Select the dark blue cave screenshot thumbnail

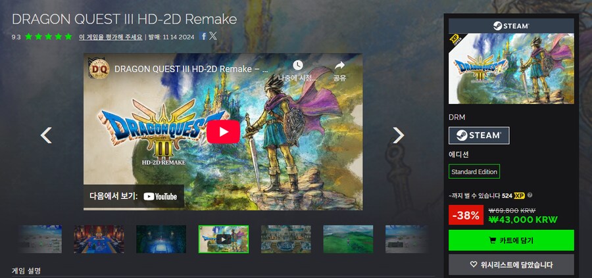tap(161, 239)
